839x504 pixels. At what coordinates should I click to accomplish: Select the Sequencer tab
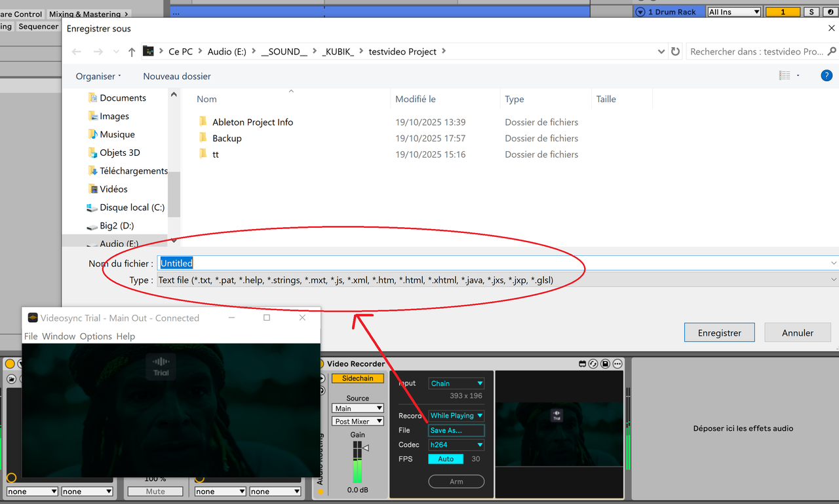(38, 27)
